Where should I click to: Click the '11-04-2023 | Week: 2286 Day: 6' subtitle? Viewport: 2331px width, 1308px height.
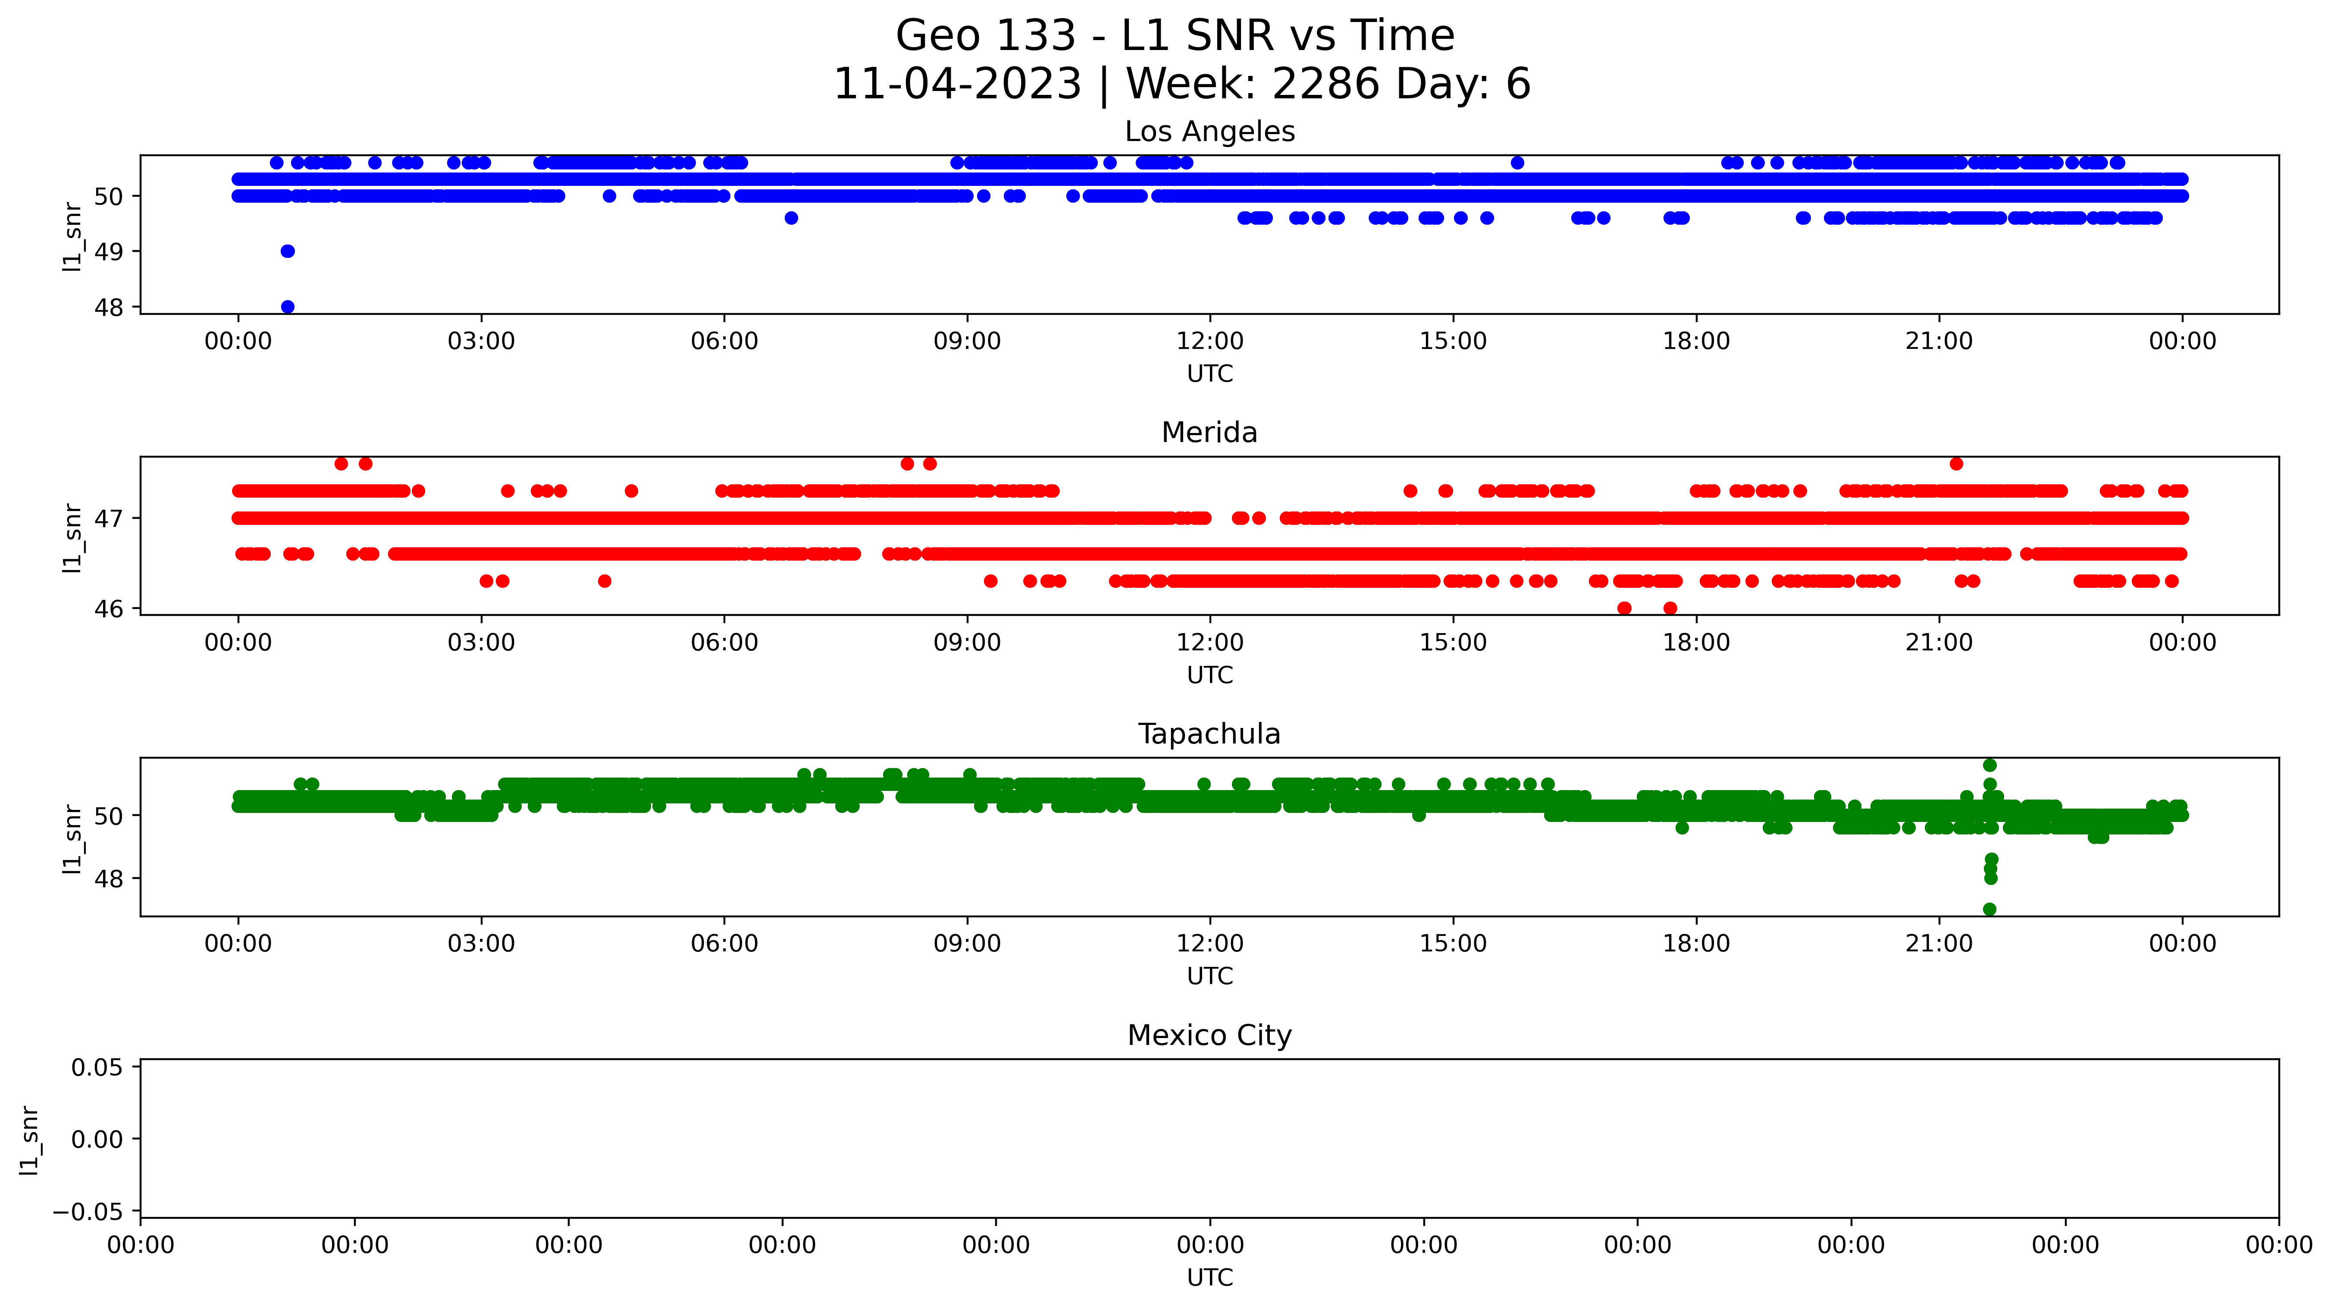click(1182, 84)
